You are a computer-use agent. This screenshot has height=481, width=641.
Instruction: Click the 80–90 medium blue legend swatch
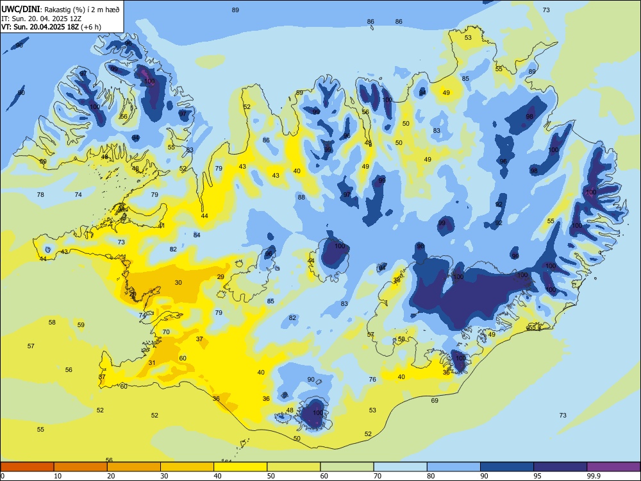coord(454,467)
